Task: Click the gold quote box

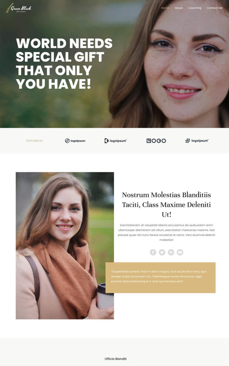Action: [x=160, y=278]
